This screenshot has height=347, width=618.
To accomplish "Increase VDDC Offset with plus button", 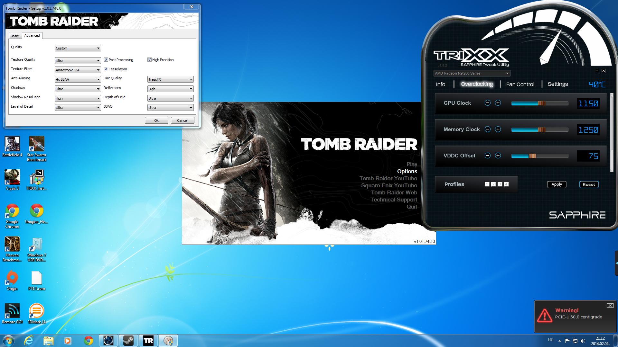I will 498,156.
